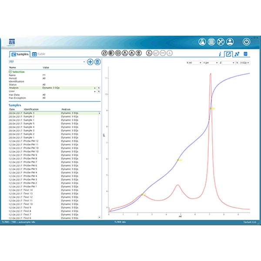The width and height of the screenshot is (261, 261).
Task: Clear the User filter with X button
Action: coord(99,91)
